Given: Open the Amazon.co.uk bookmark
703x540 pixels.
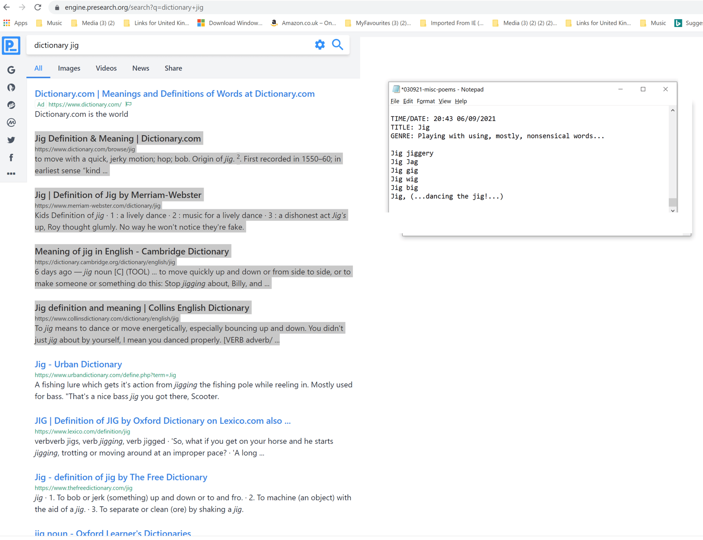Looking at the screenshot, I should tap(303, 23).
